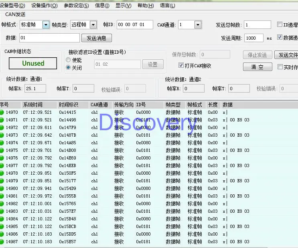This screenshot has width=298, height=248.
Task: Click the 传输方向 column header
Action: (124, 105)
